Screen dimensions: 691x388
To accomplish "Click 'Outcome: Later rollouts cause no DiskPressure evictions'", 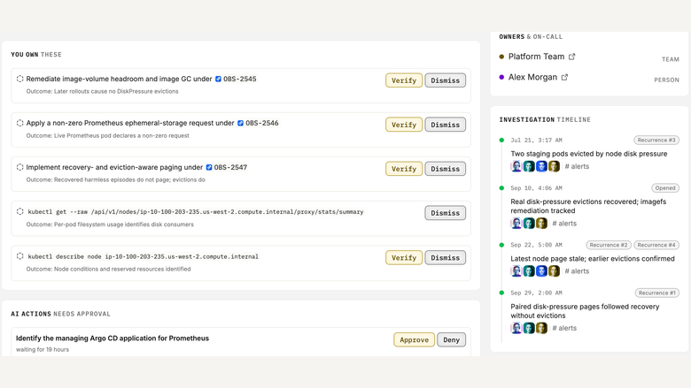I will pos(102,91).
